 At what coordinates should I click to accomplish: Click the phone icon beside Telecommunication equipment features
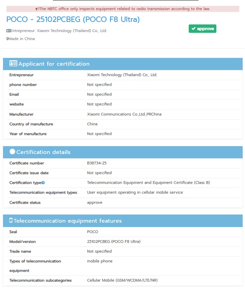11,221
